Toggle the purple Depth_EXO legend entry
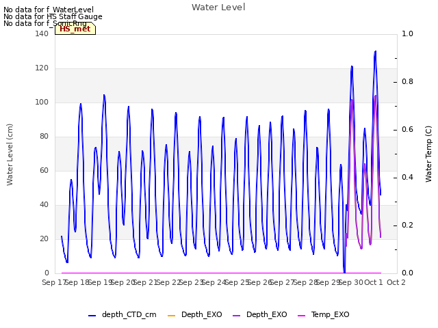The height and width of the screenshot is (328, 438). click(260, 314)
